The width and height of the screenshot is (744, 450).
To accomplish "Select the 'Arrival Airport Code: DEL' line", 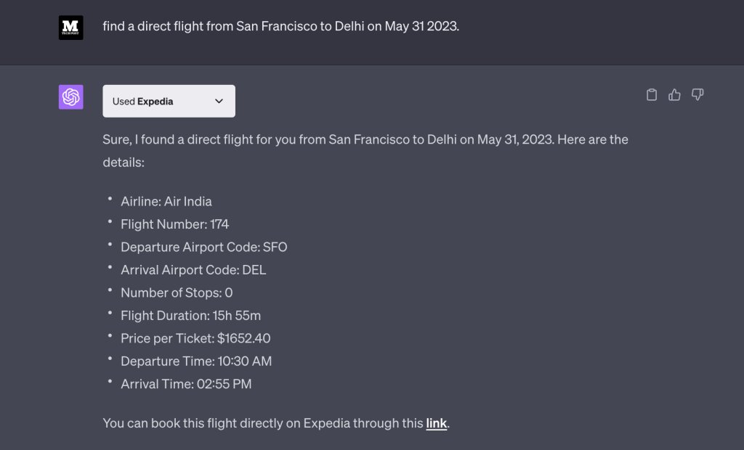I will click(x=193, y=270).
